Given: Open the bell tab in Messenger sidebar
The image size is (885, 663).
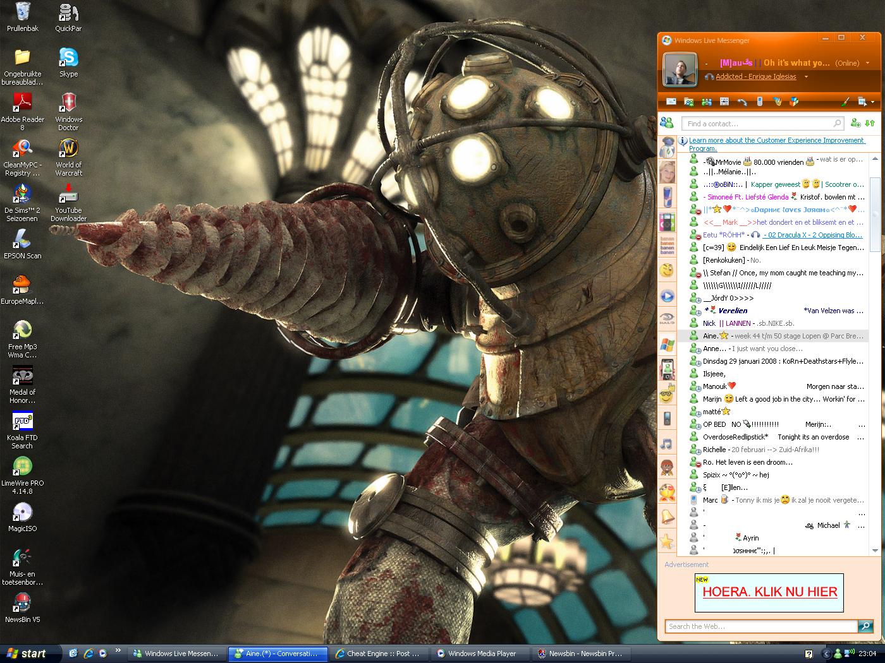Looking at the screenshot, I should (x=667, y=517).
